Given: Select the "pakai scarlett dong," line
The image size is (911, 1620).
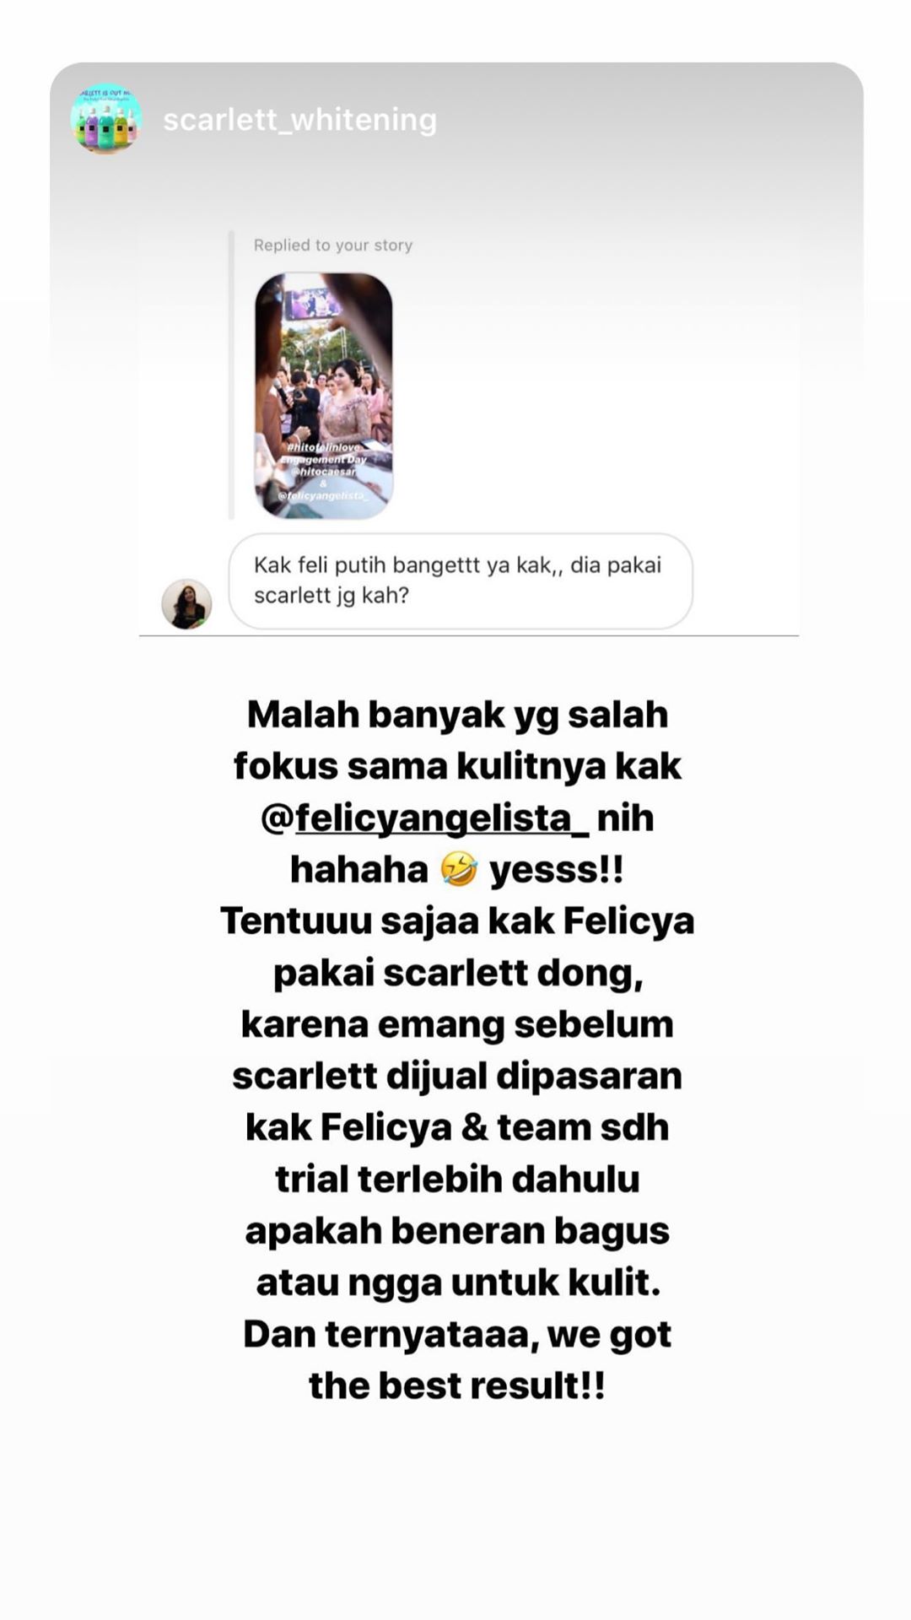Looking at the screenshot, I should (x=458, y=973).
